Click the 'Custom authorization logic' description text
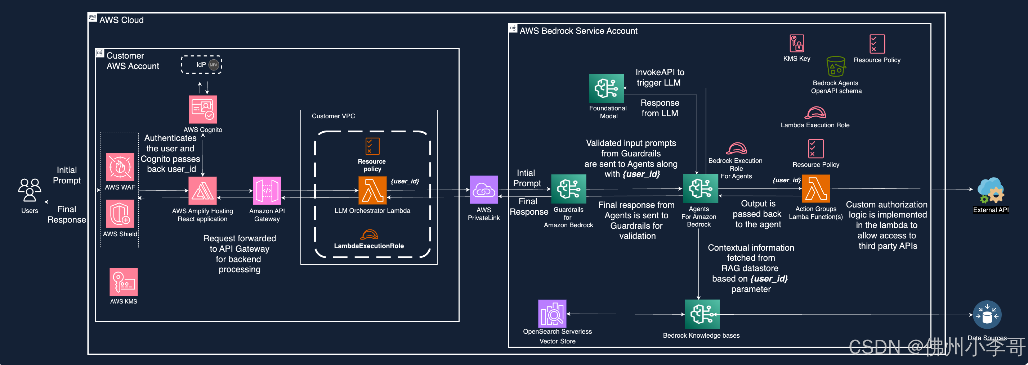Screen dimensions: 1028x365 [x=887, y=225]
